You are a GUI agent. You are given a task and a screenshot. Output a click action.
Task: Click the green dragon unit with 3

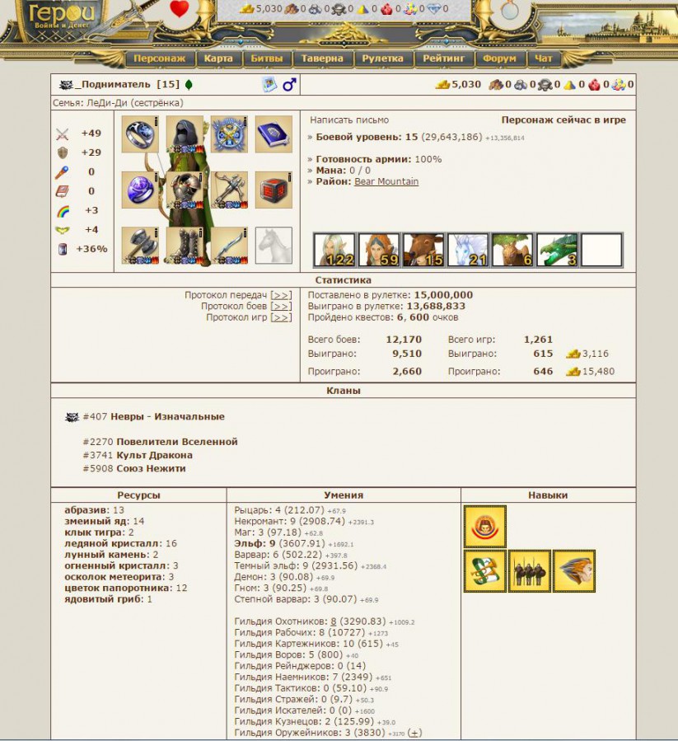coord(557,250)
